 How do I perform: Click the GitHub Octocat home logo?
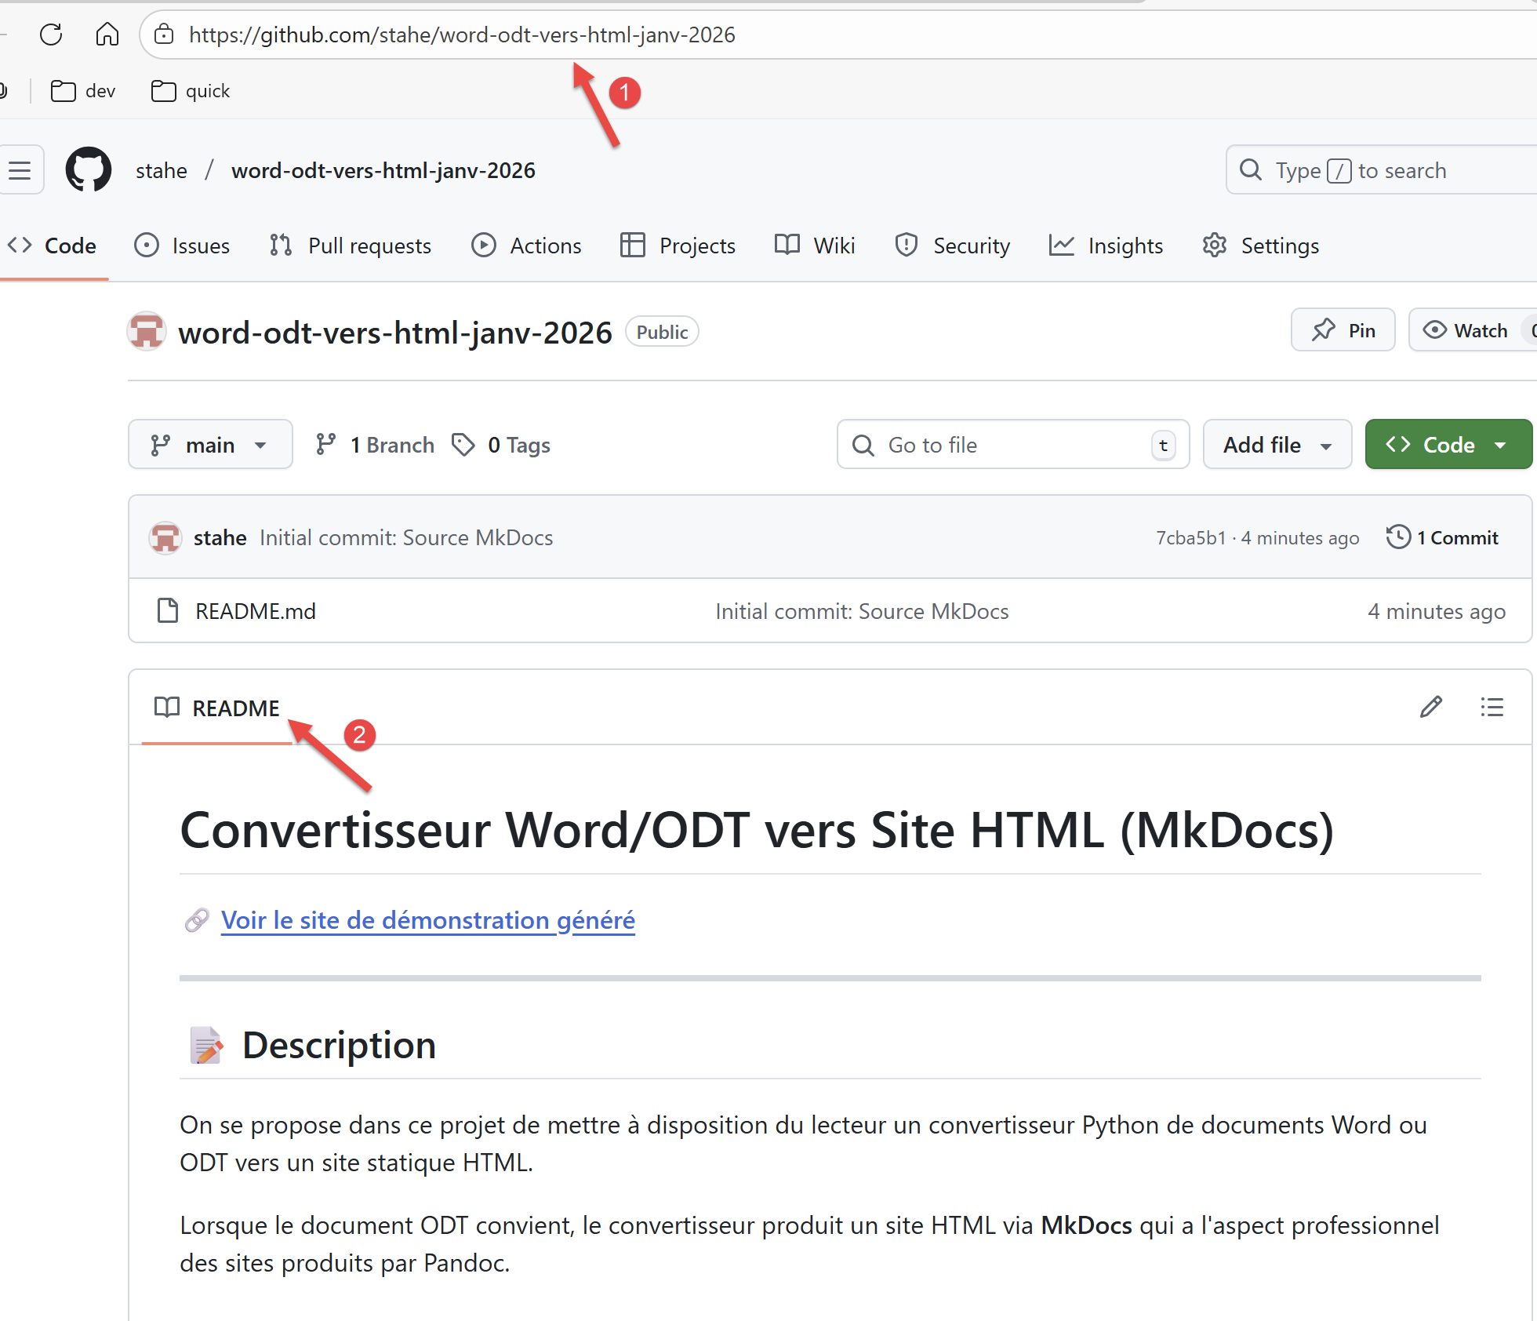pyautogui.click(x=89, y=169)
